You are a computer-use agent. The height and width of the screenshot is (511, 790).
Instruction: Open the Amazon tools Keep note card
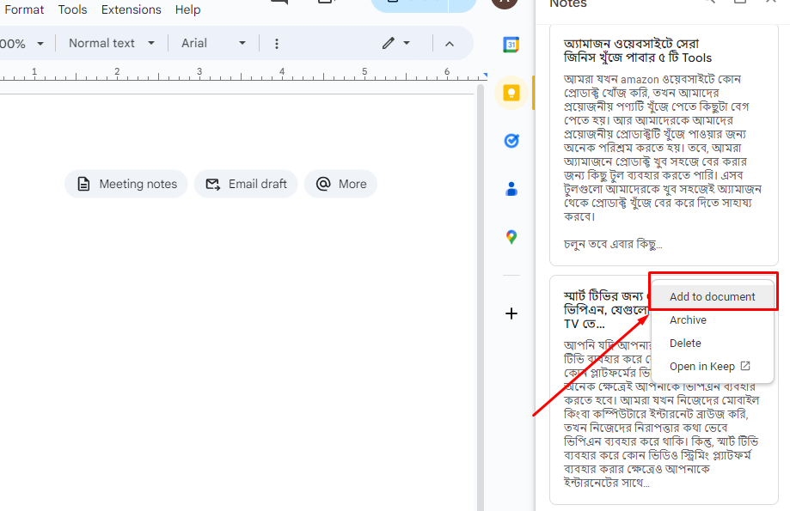point(664,145)
